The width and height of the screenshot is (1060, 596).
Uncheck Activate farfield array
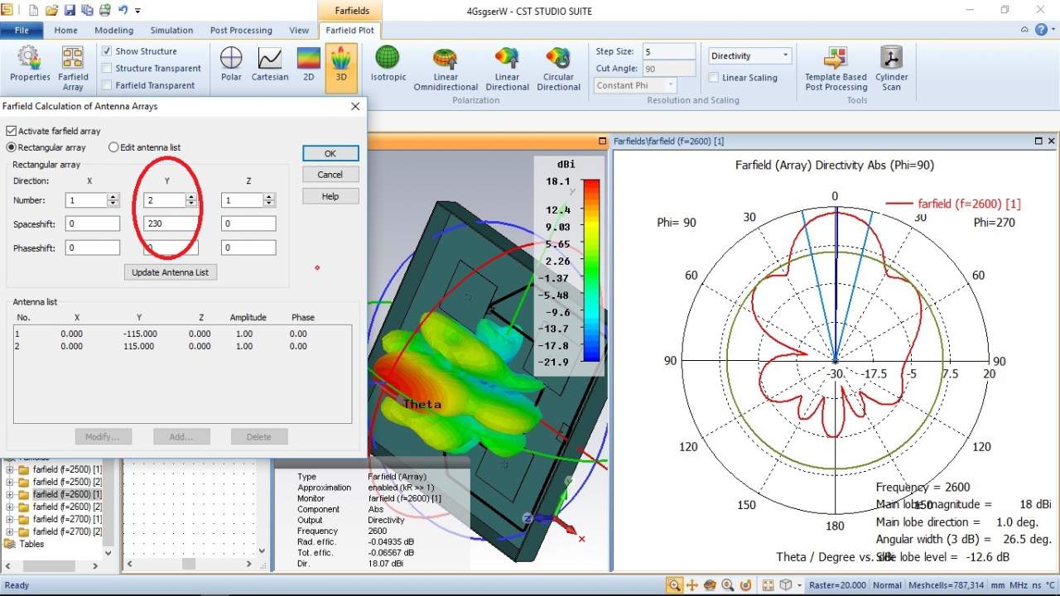point(12,131)
